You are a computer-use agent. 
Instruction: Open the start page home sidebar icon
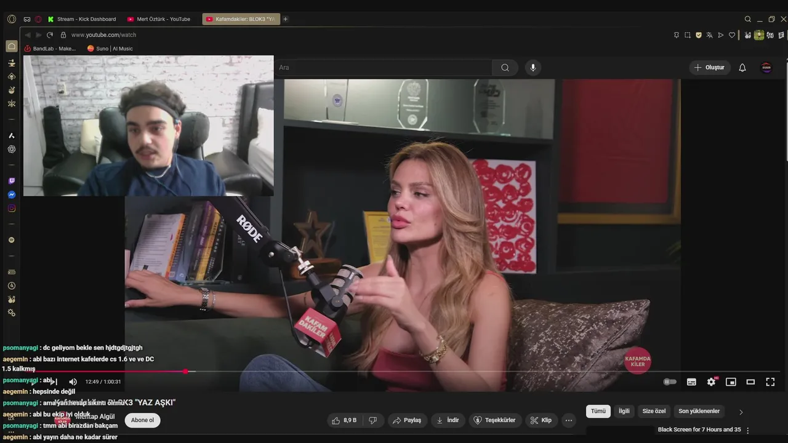click(x=11, y=46)
